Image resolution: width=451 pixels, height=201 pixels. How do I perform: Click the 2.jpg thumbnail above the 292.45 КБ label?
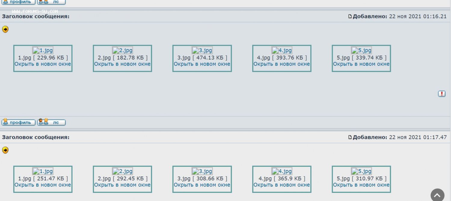click(122, 172)
